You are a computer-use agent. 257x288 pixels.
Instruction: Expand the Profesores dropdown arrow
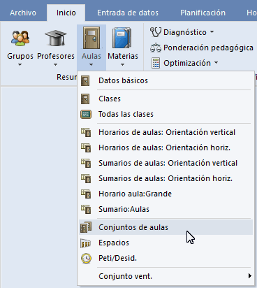[55, 65]
